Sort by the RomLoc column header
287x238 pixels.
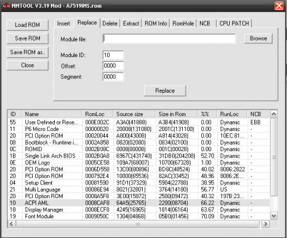[x=98, y=114]
